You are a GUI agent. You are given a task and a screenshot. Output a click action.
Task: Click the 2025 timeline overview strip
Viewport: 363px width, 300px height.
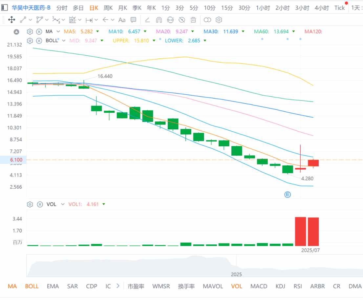click(195, 266)
